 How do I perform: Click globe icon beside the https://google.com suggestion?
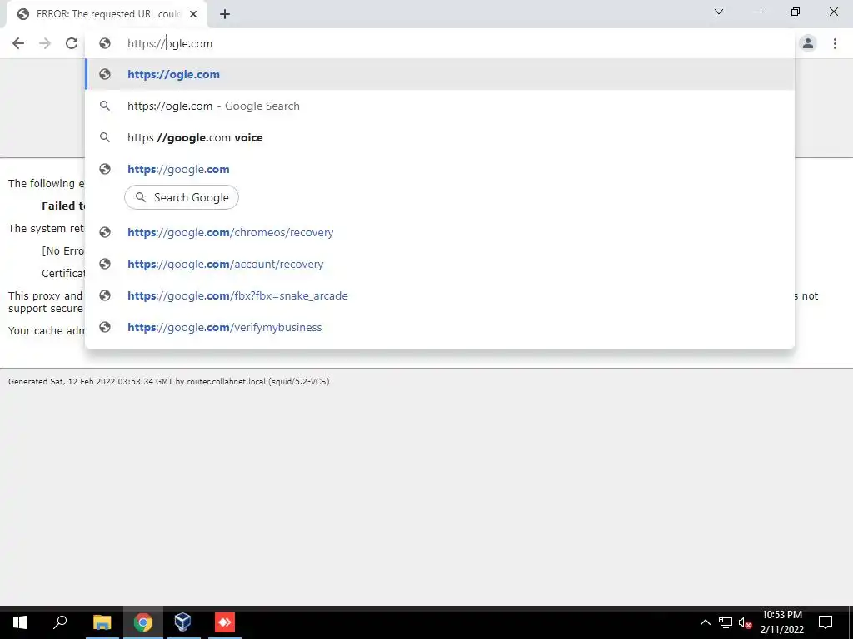pos(105,169)
